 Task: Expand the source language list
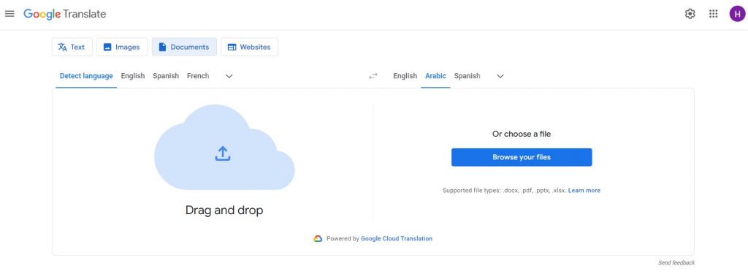pos(229,76)
